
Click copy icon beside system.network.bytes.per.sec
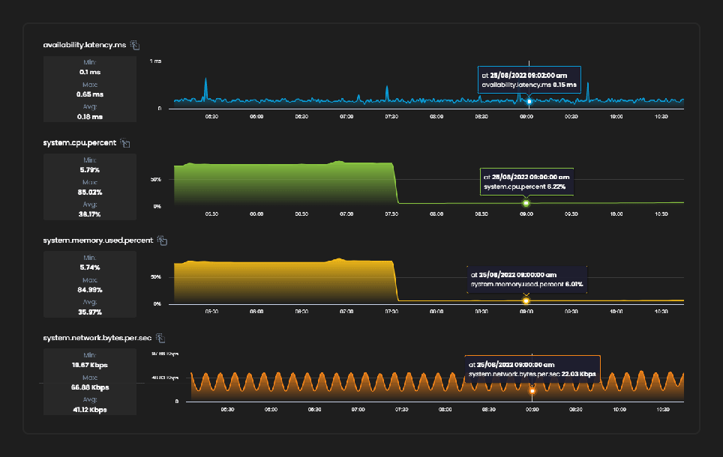tap(160, 338)
